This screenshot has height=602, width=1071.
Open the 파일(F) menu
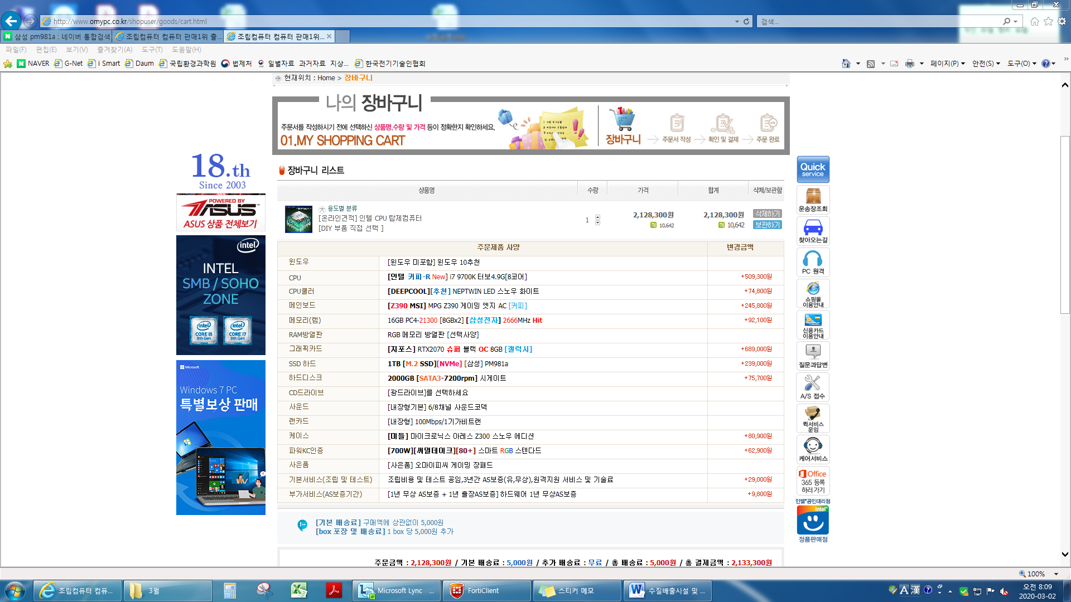(x=16, y=50)
